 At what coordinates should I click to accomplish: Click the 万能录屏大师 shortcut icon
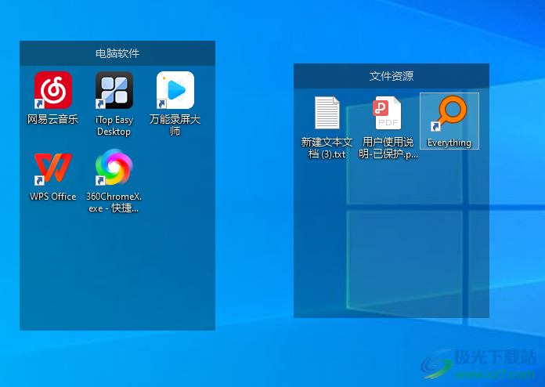(175, 90)
